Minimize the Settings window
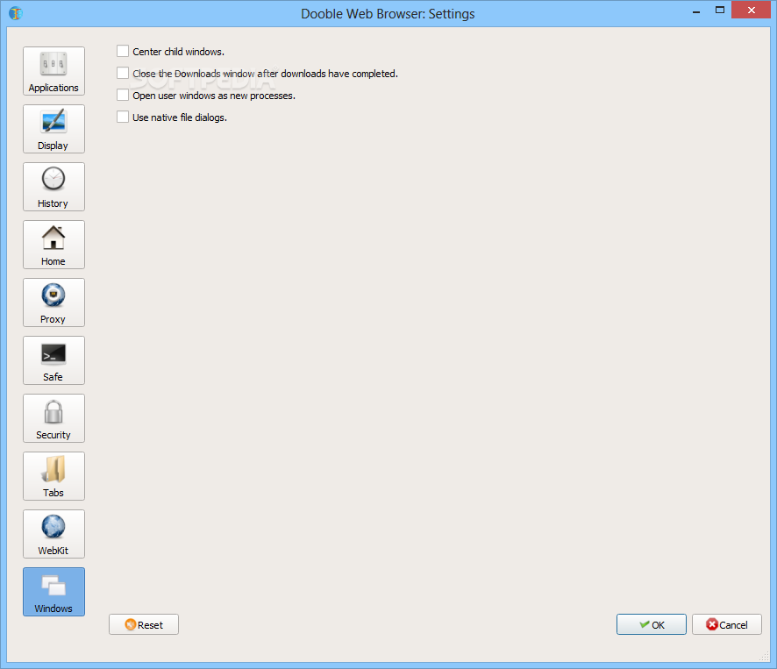Image resolution: width=777 pixels, height=669 pixels. tap(696, 11)
